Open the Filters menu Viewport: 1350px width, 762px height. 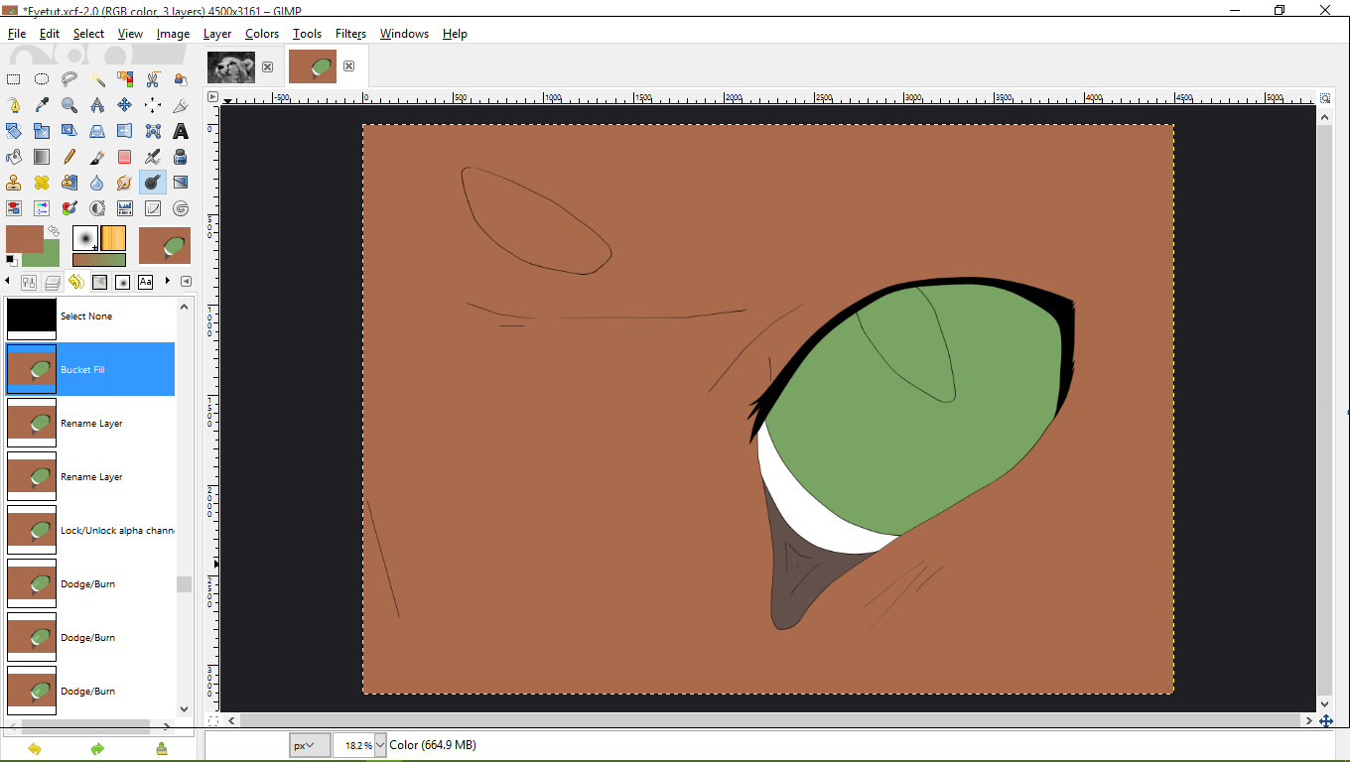tap(350, 34)
